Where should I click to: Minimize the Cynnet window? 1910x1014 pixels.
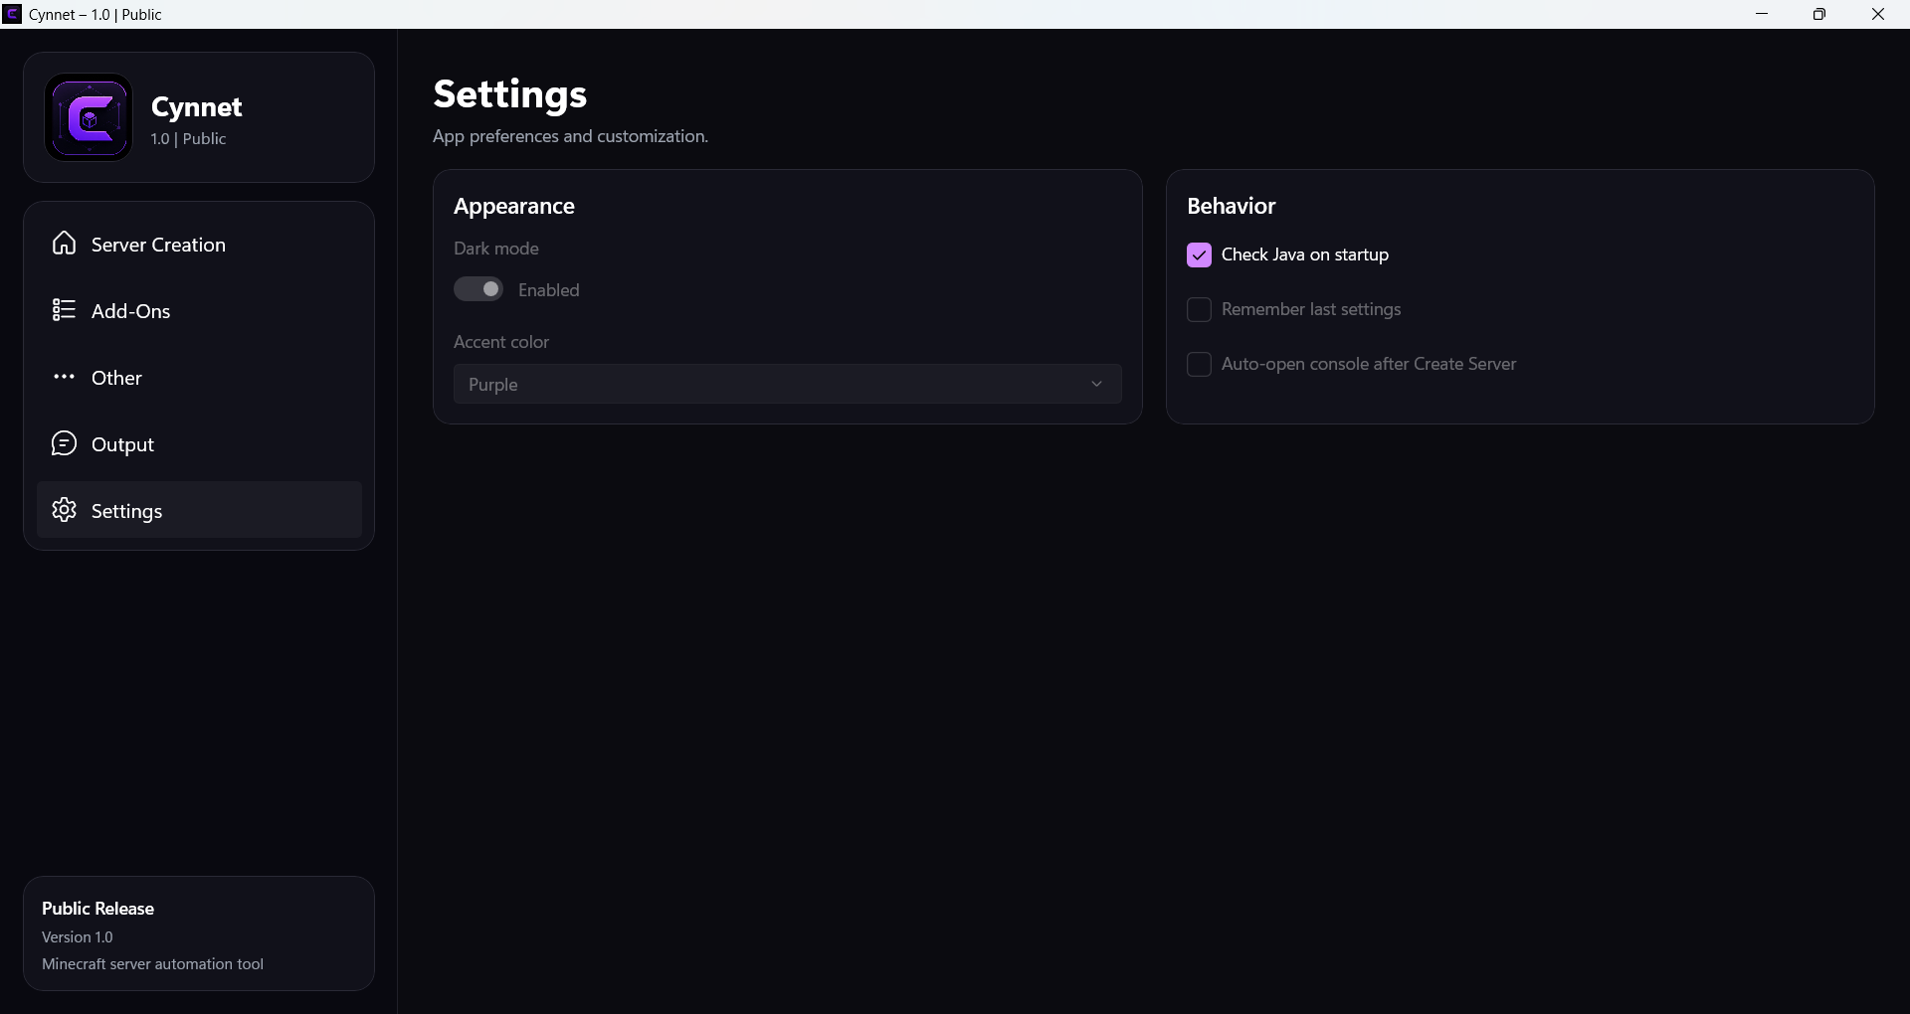pyautogui.click(x=1762, y=14)
